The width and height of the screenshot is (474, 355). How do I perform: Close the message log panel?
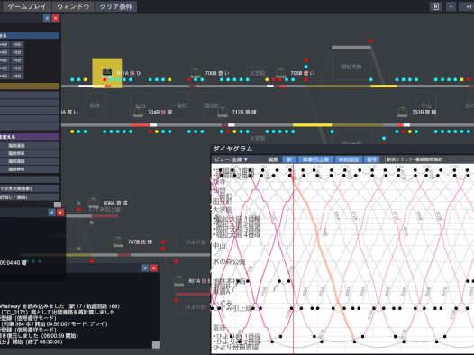154,268
